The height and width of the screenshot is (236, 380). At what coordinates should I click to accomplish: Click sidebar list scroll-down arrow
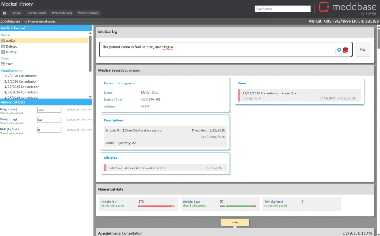tap(91, 97)
